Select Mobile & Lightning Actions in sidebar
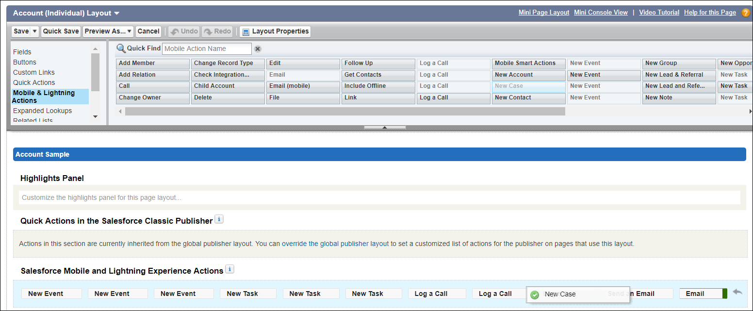This screenshot has height=311, width=753. (x=50, y=97)
